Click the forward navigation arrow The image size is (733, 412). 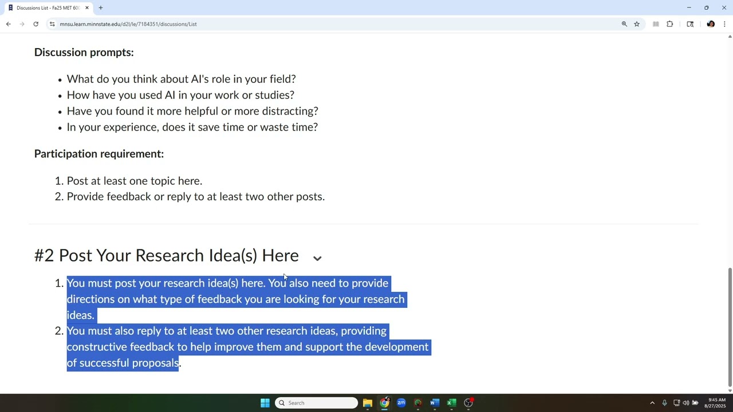click(22, 24)
